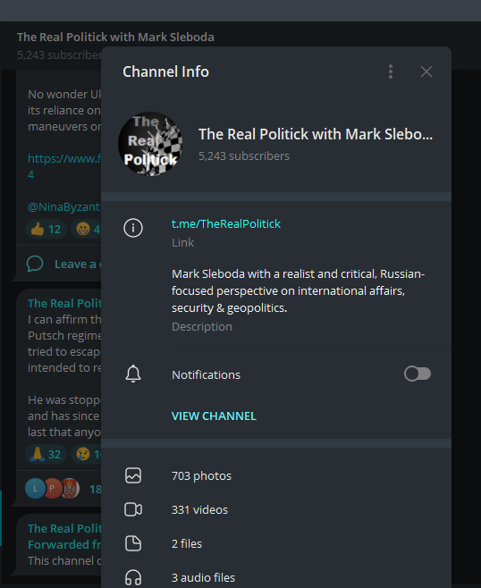Click the bell icon next to Notifications
Image resolution: width=481 pixels, height=588 pixels.
[133, 374]
